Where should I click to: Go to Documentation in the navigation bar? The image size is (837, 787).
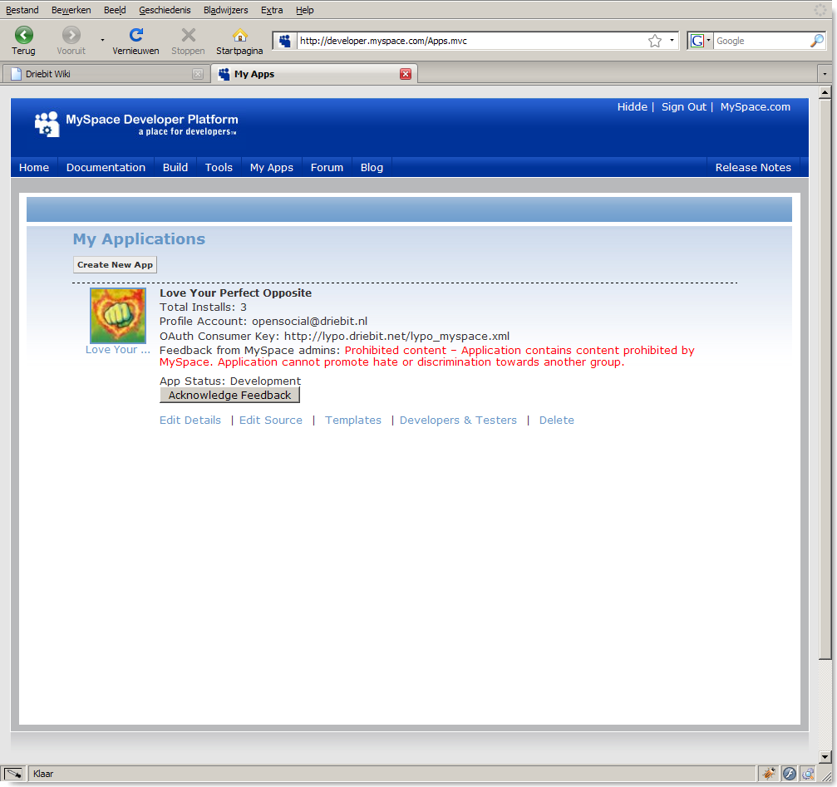coord(106,167)
